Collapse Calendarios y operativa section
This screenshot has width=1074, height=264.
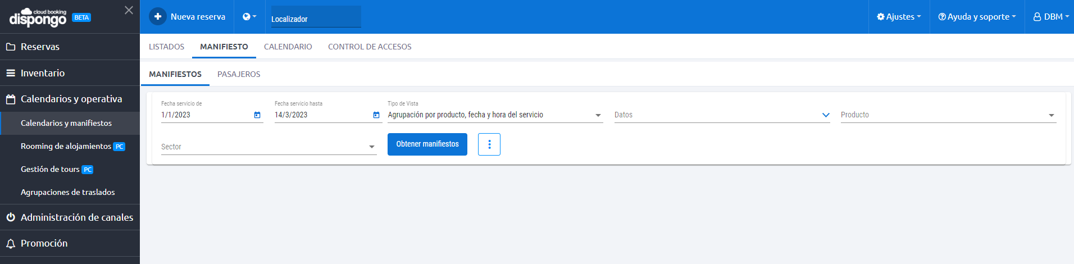click(70, 99)
